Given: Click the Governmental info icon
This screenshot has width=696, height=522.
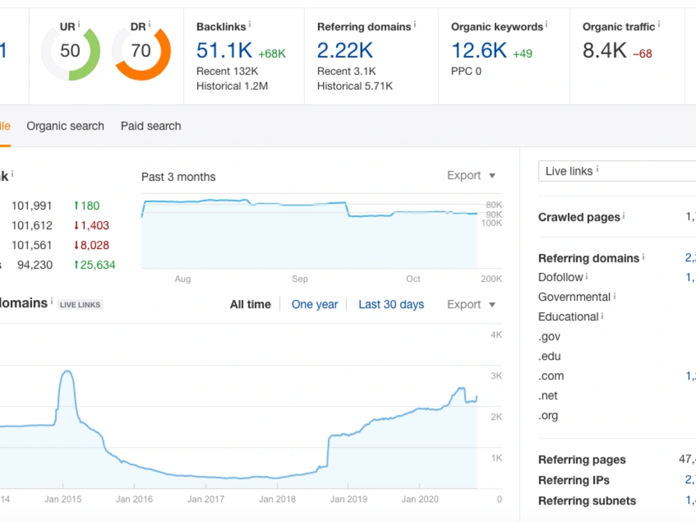Looking at the screenshot, I should click(615, 296).
